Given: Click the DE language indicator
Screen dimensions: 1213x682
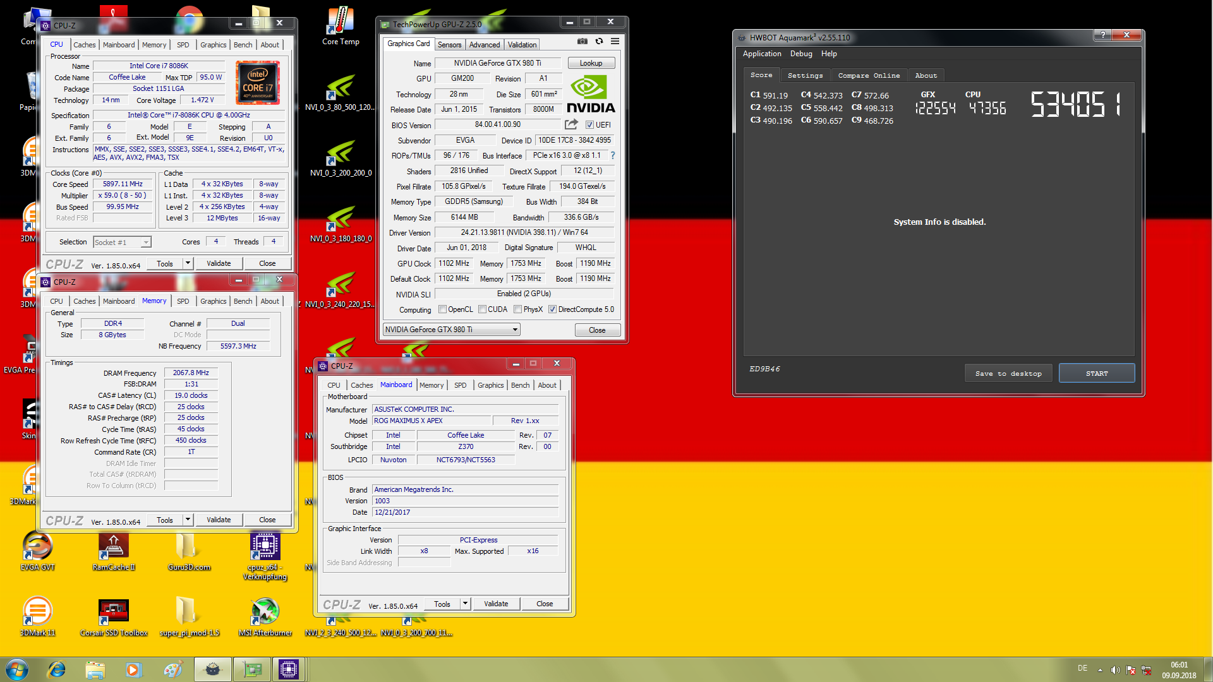Looking at the screenshot, I should (1082, 668).
